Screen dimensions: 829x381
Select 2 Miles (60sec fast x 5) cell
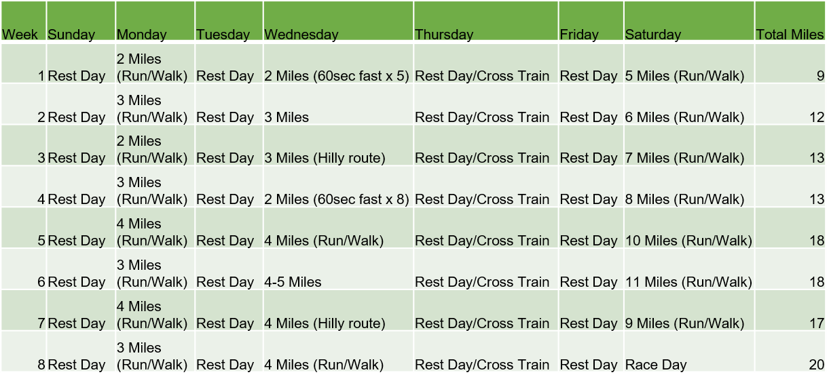coord(337,76)
